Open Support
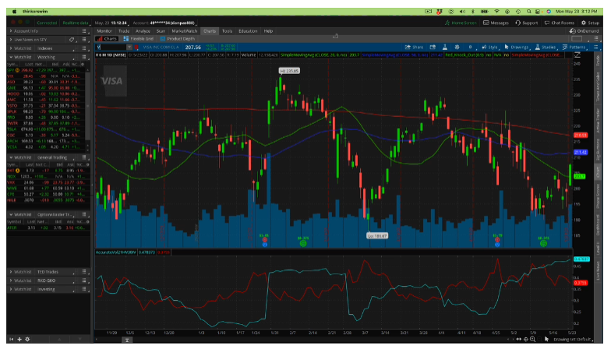Image resolution: width=611 pixels, height=349 pixels. click(x=527, y=23)
